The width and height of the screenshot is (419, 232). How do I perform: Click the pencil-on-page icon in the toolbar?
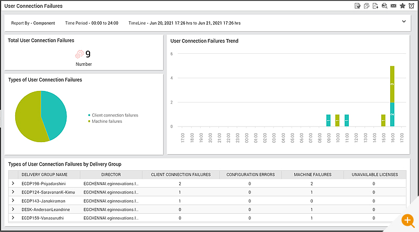(x=366, y=6)
